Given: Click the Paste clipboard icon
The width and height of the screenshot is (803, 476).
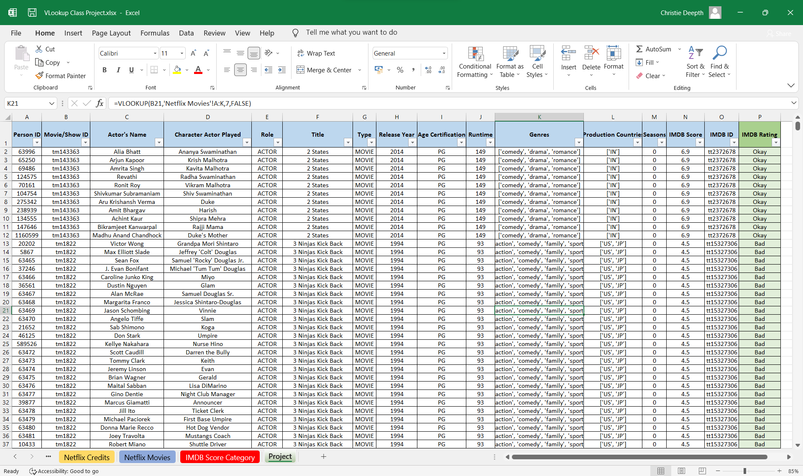Looking at the screenshot, I should pos(21,54).
